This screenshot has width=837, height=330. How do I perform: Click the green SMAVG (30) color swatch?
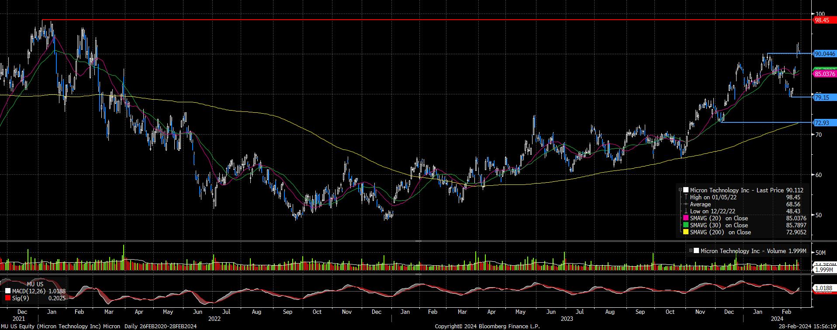(686, 225)
